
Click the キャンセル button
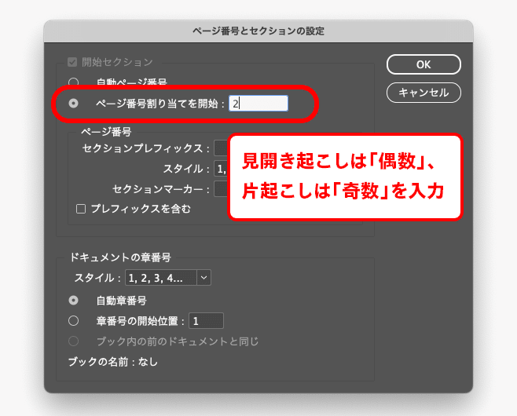tap(423, 93)
